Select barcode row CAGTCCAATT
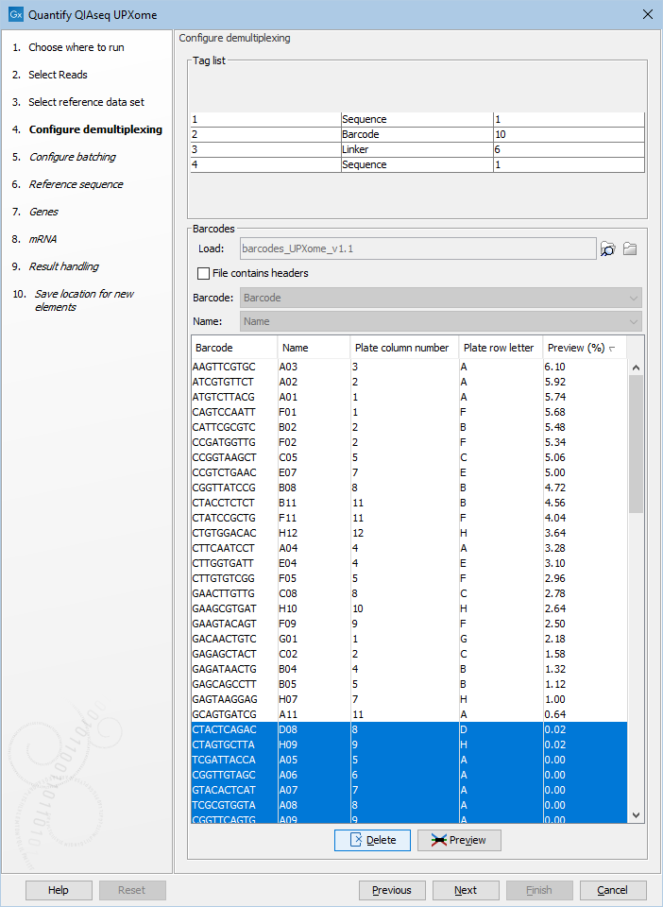 [x=409, y=413]
